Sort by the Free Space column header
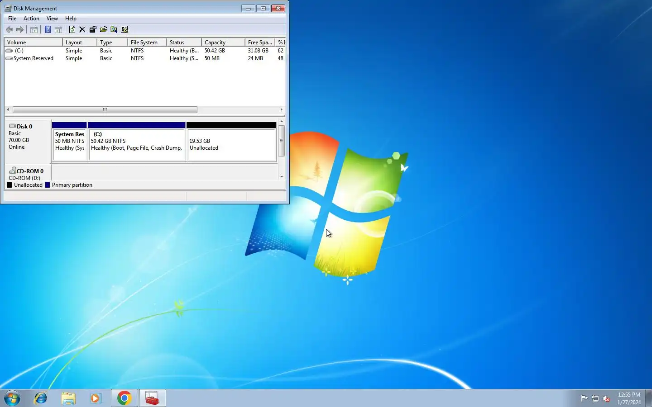This screenshot has height=407, width=652. click(260, 42)
